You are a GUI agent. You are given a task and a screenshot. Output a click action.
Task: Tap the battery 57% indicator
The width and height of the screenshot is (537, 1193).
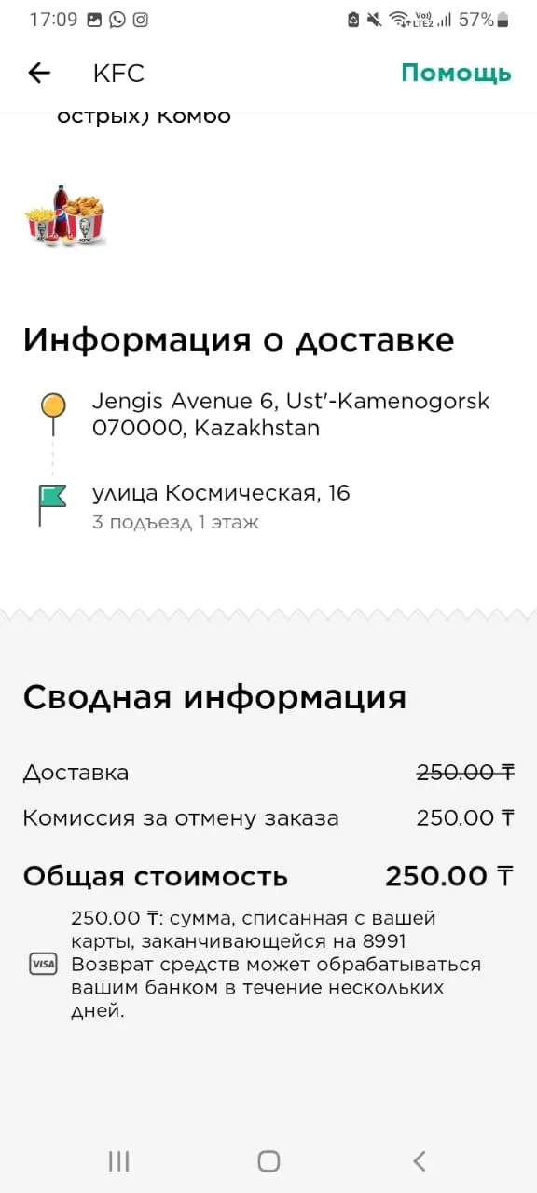click(x=483, y=20)
